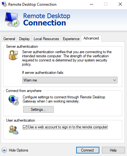The width and height of the screenshot is (127, 156).
Task: Click the web account sign-in label
Action: (68, 127)
